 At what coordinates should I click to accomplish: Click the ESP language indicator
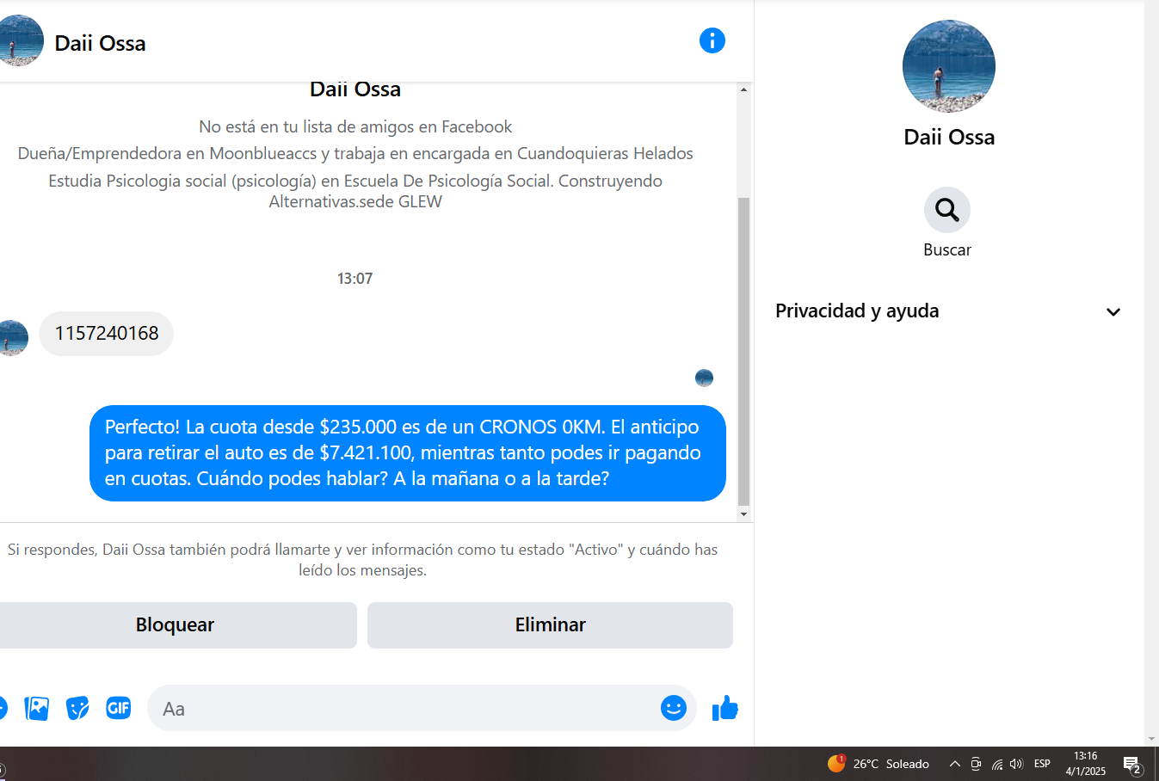[x=1042, y=764]
